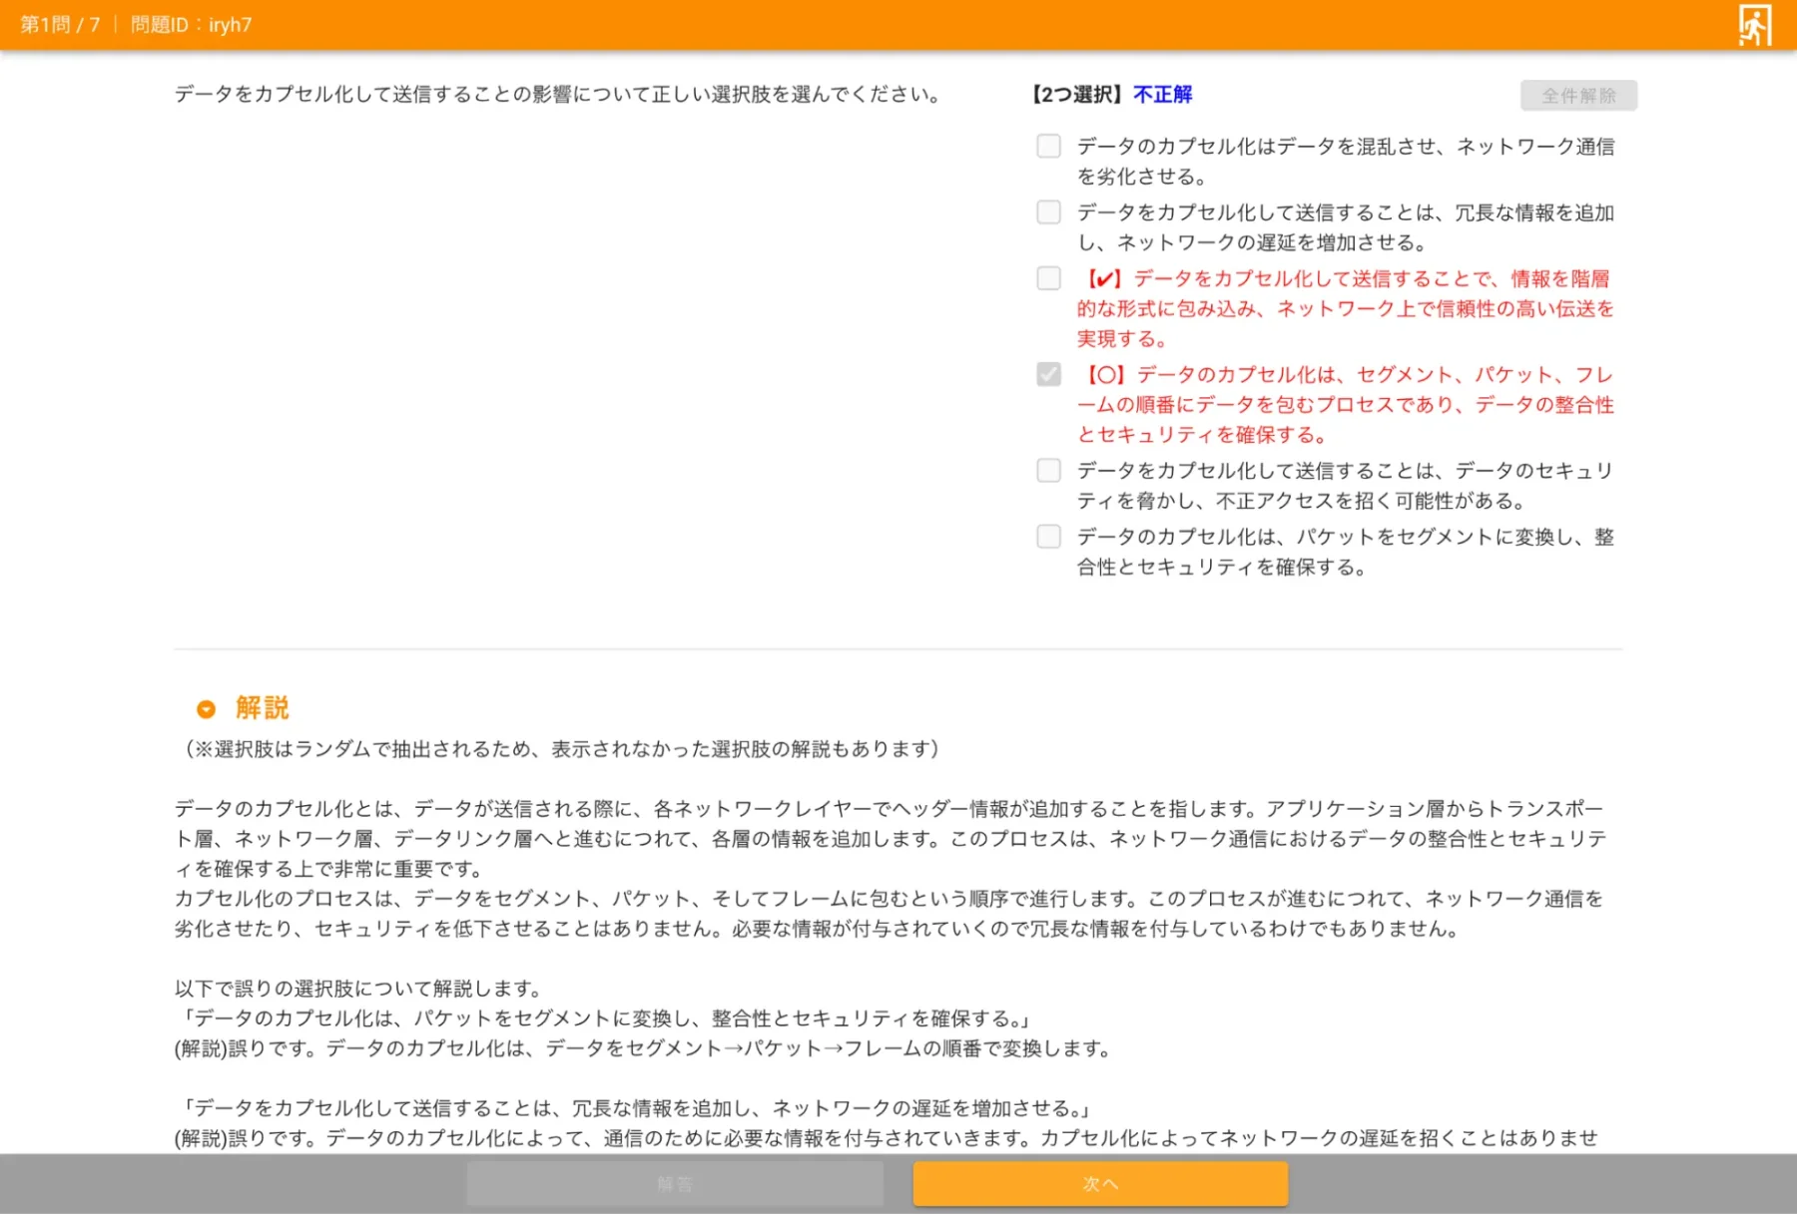Image resolution: width=1797 pixels, height=1214 pixels.
Task: Uncheck the selected 【〇】 correct answer option
Action: coord(1048,374)
